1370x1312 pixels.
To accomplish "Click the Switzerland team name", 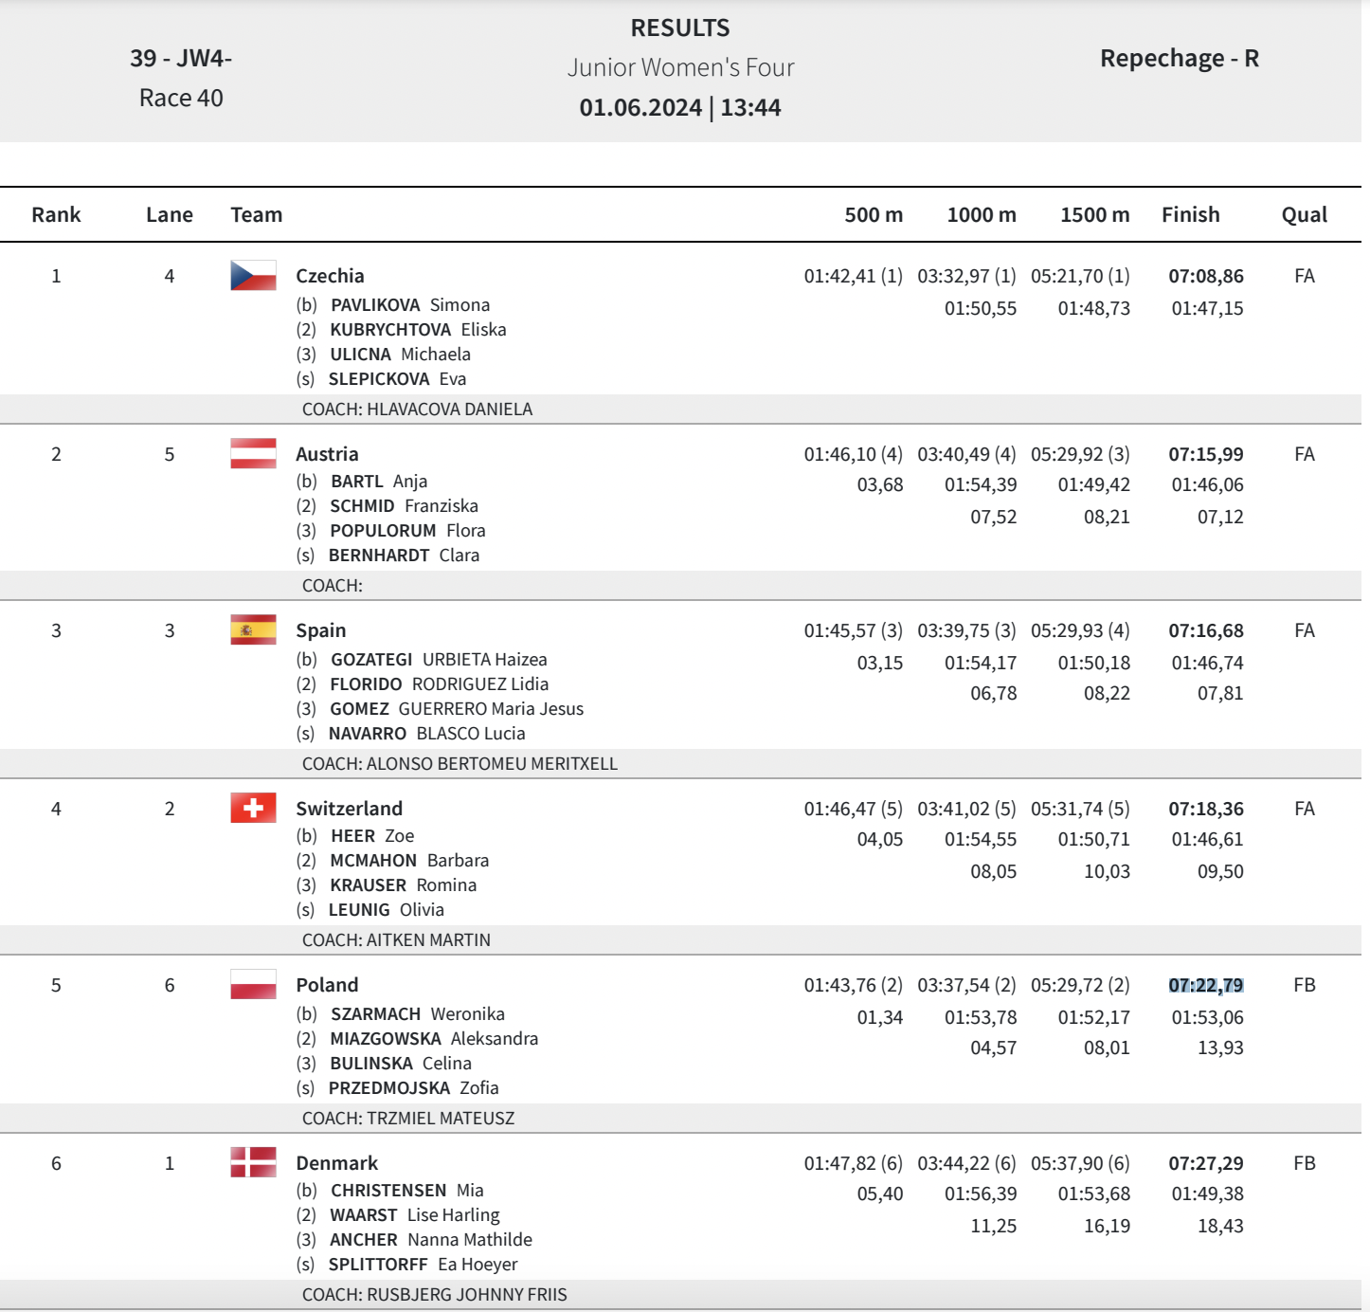I will coord(349,809).
